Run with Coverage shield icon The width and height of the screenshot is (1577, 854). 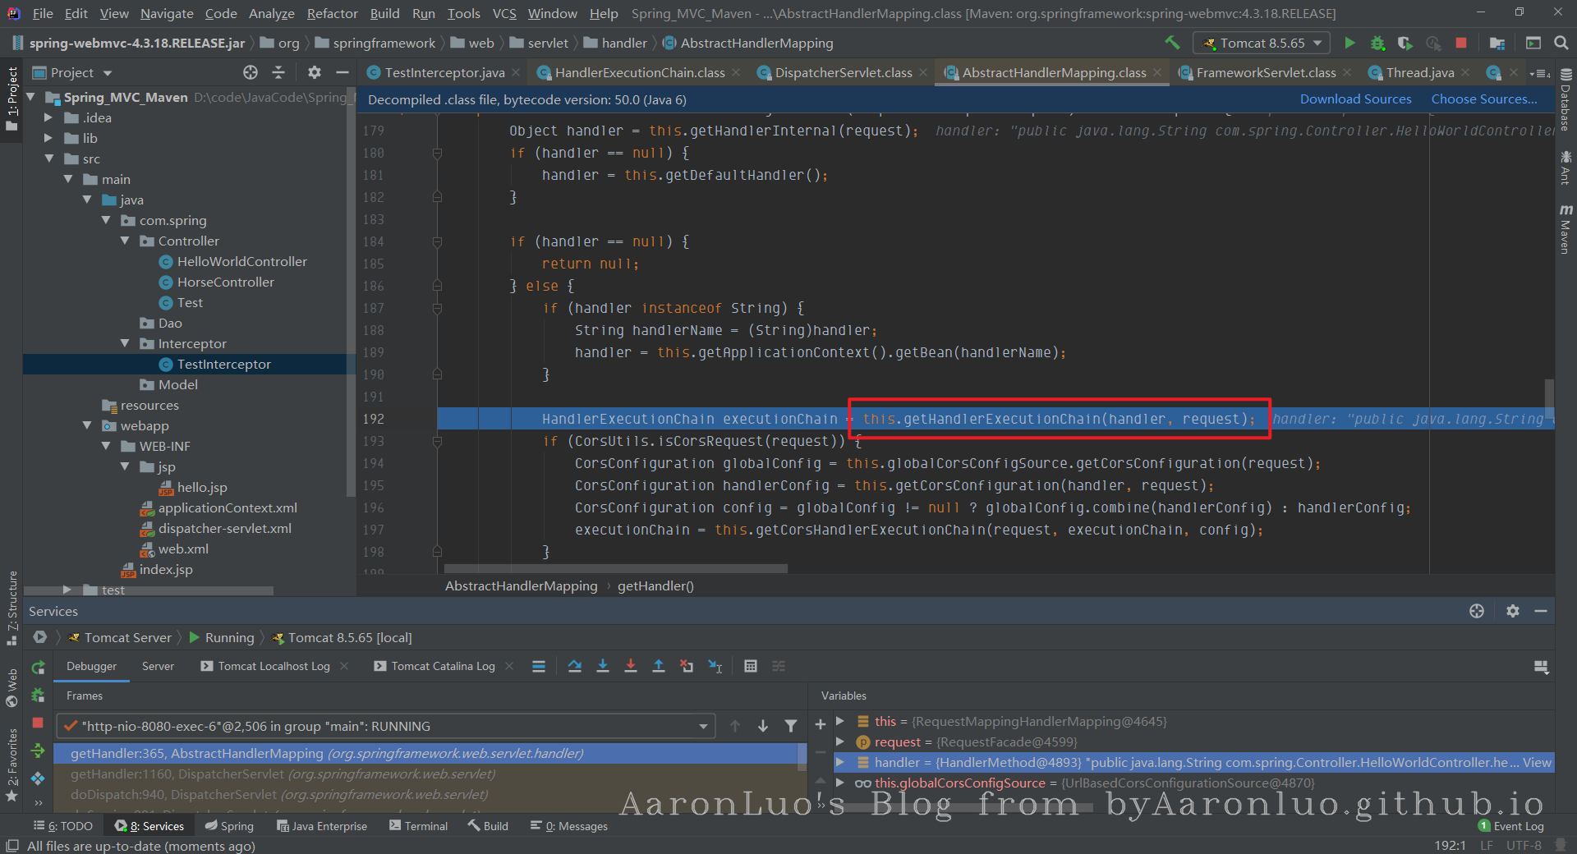[1405, 43]
